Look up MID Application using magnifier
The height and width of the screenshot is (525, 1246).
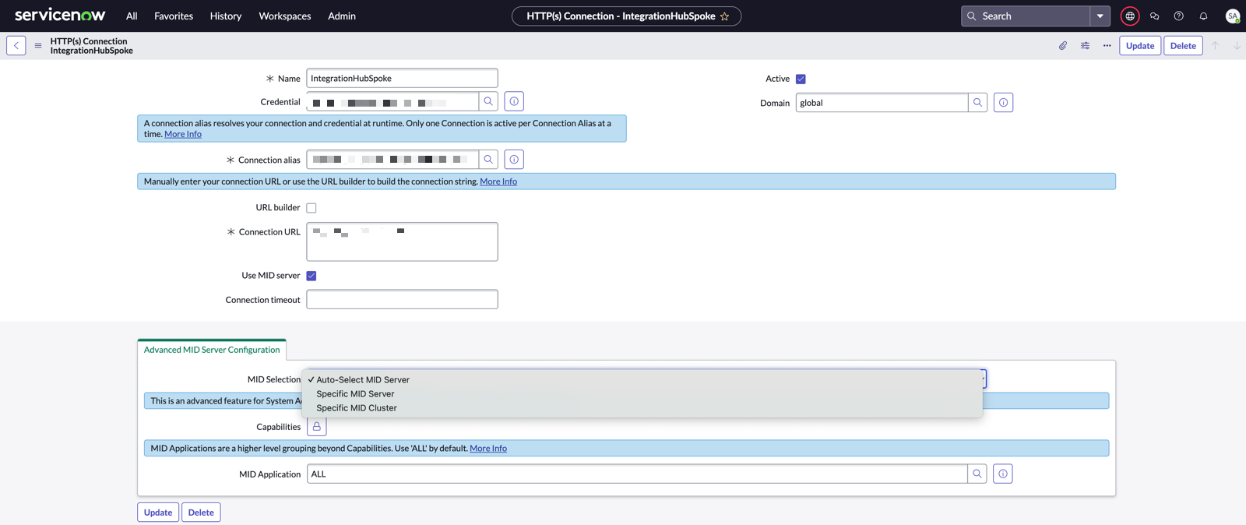977,474
